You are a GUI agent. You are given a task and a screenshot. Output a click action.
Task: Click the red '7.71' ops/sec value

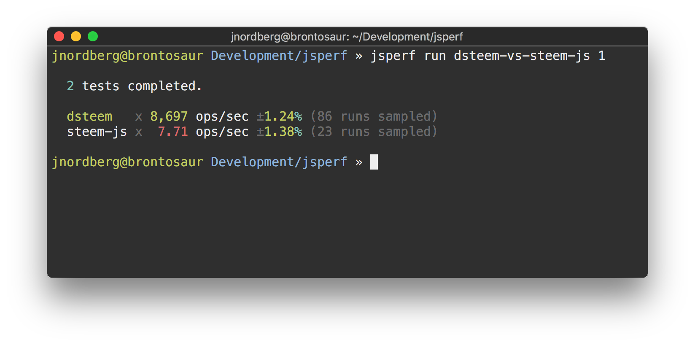172,132
